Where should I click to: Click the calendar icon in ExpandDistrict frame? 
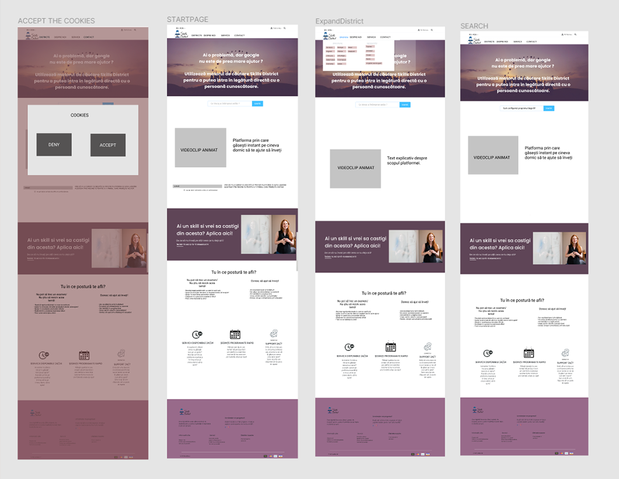tap(390, 347)
